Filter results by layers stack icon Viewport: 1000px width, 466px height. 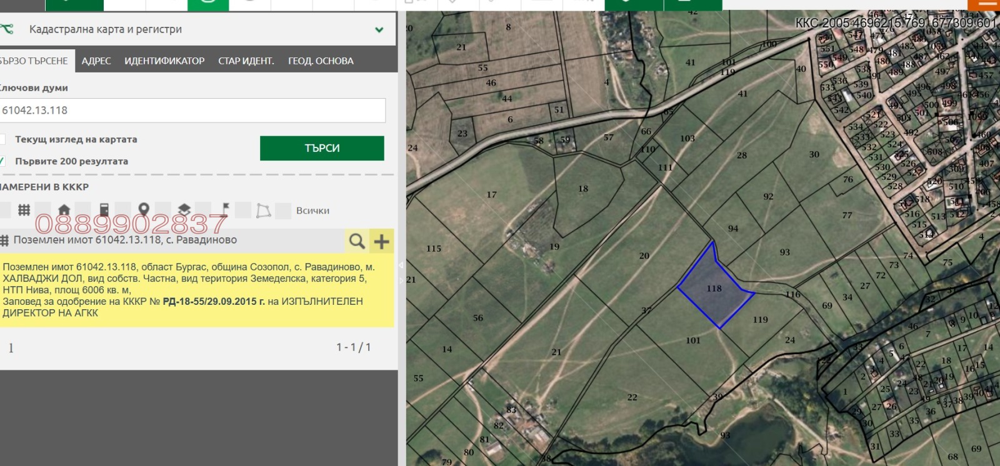pyautogui.click(x=184, y=210)
